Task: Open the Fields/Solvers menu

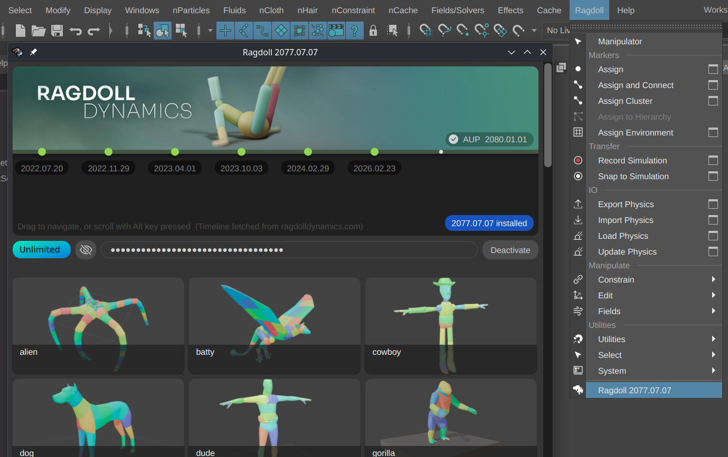Action: pyautogui.click(x=457, y=10)
